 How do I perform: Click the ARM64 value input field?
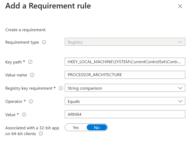pyautogui.click(x=125, y=114)
